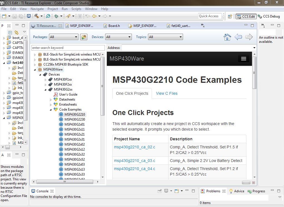Click the toolbar back navigation arrow
The height and width of the screenshot is (207, 284).
(94, 16)
